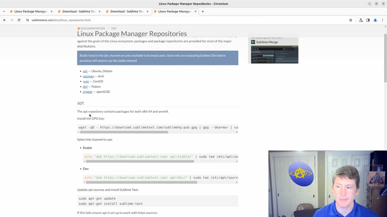View site information icon in address bar
The image size is (387, 217).
[x=28, y=20]
